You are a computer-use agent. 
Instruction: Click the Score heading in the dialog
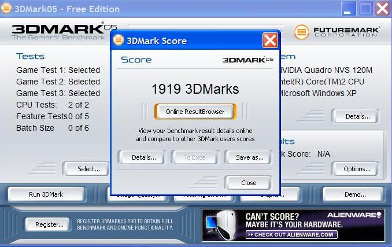point(136,60)
